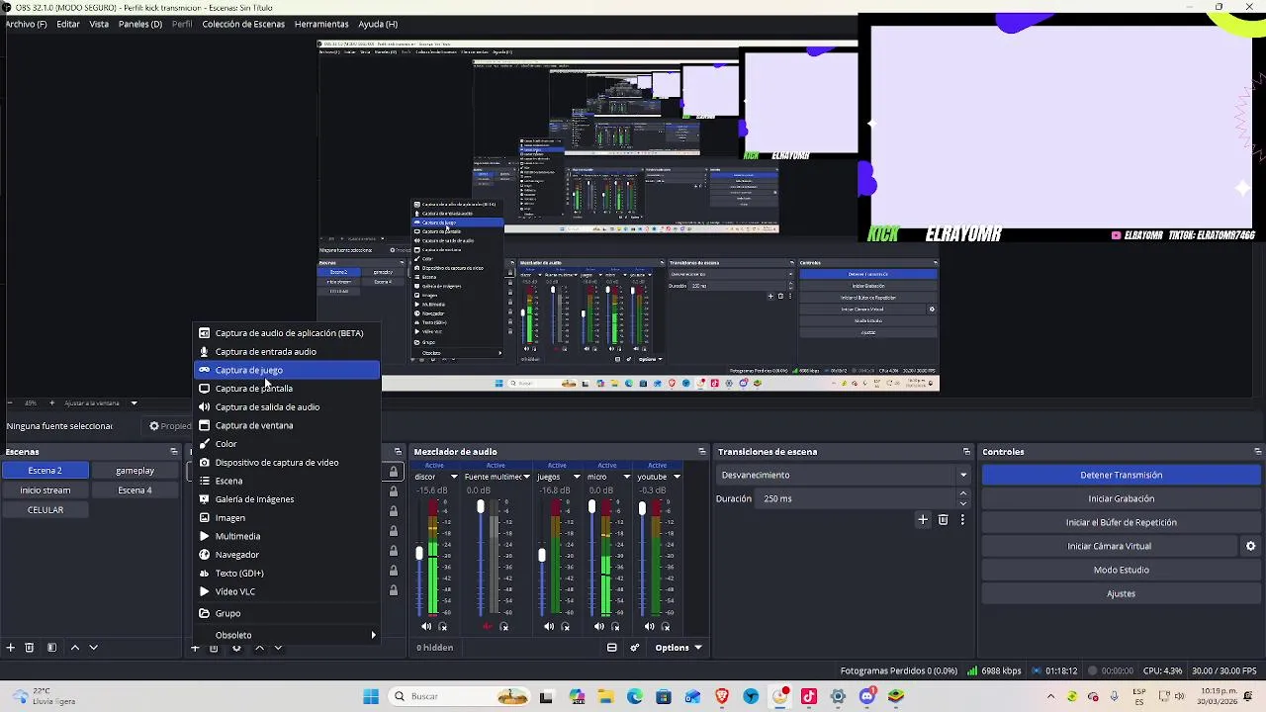Pop out the Mezclador de audio dock
This screenshot has height=712, width=1266.
click(702, 452)
